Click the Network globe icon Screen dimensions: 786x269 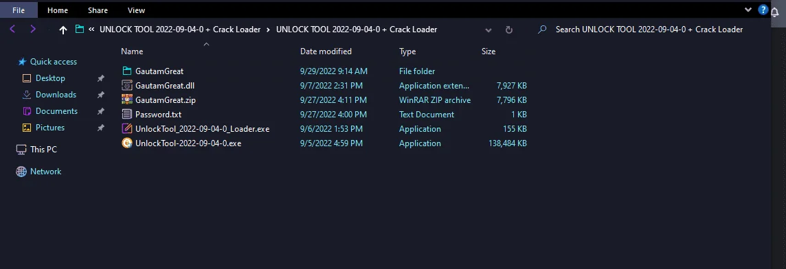pyautogui.click(x=21, y=172)
